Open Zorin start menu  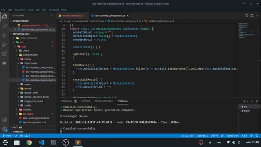point(5,143)
